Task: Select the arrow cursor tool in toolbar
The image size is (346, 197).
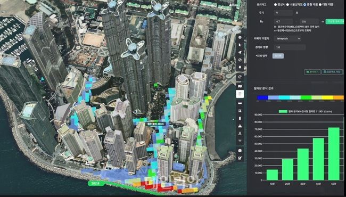Action: point(240,45)
